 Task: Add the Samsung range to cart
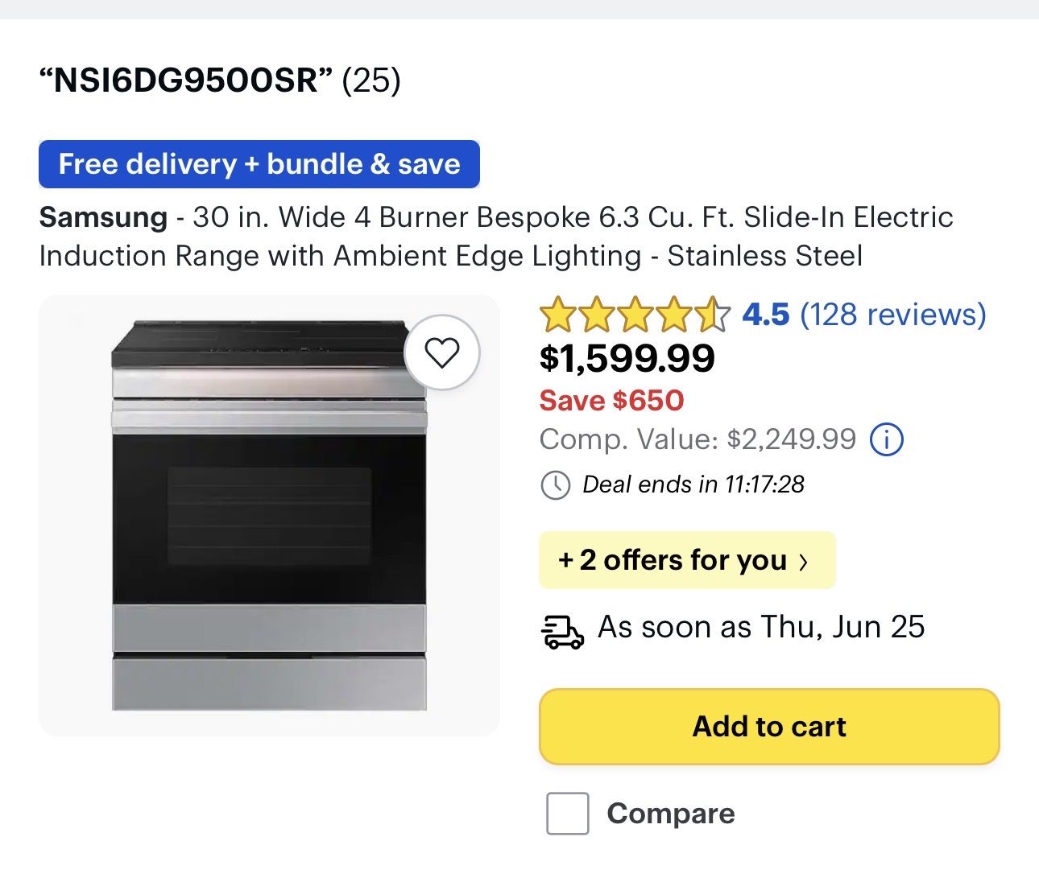(769, 727)
